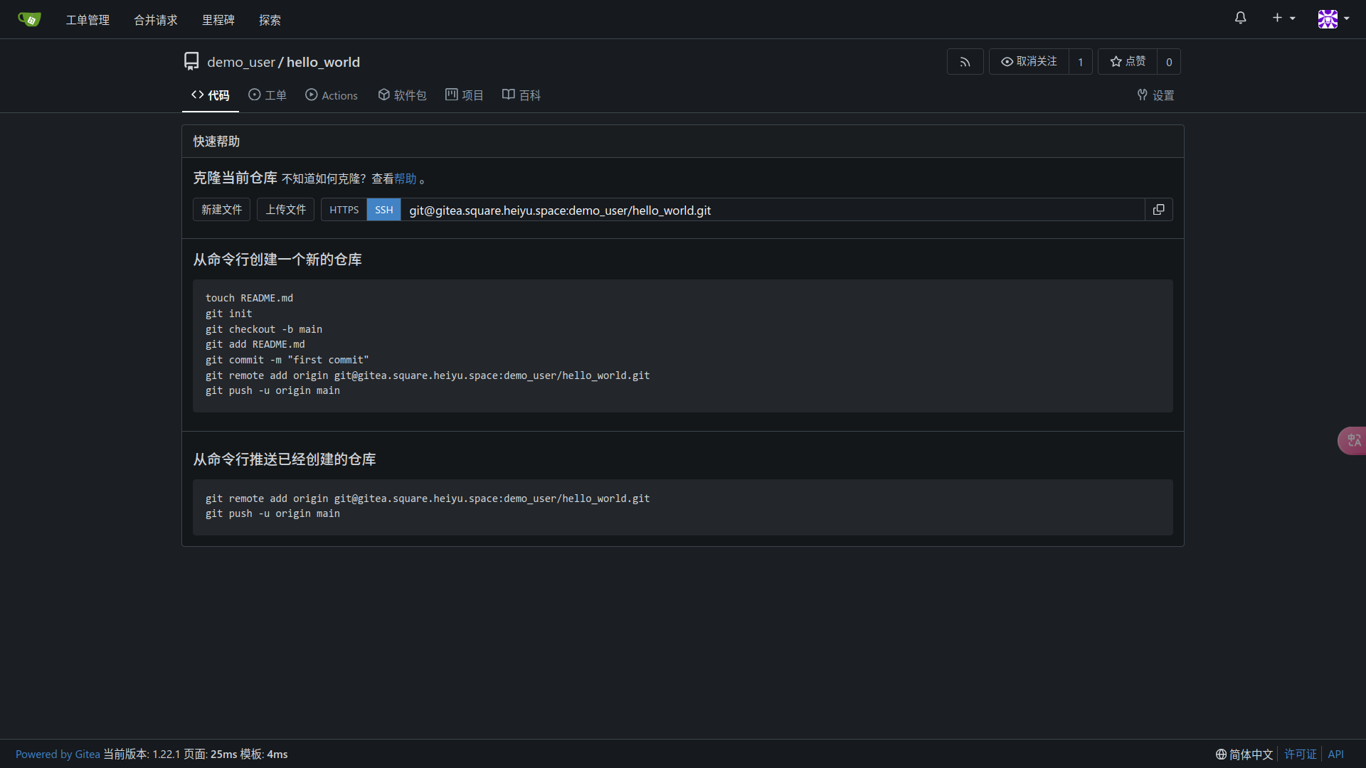
Task: Open the user avatar menu
Action: coord(1333,18)
